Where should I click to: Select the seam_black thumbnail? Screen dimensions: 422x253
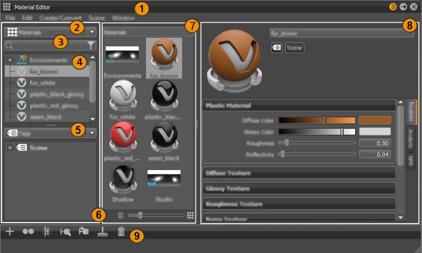click(x=164, y=137)
